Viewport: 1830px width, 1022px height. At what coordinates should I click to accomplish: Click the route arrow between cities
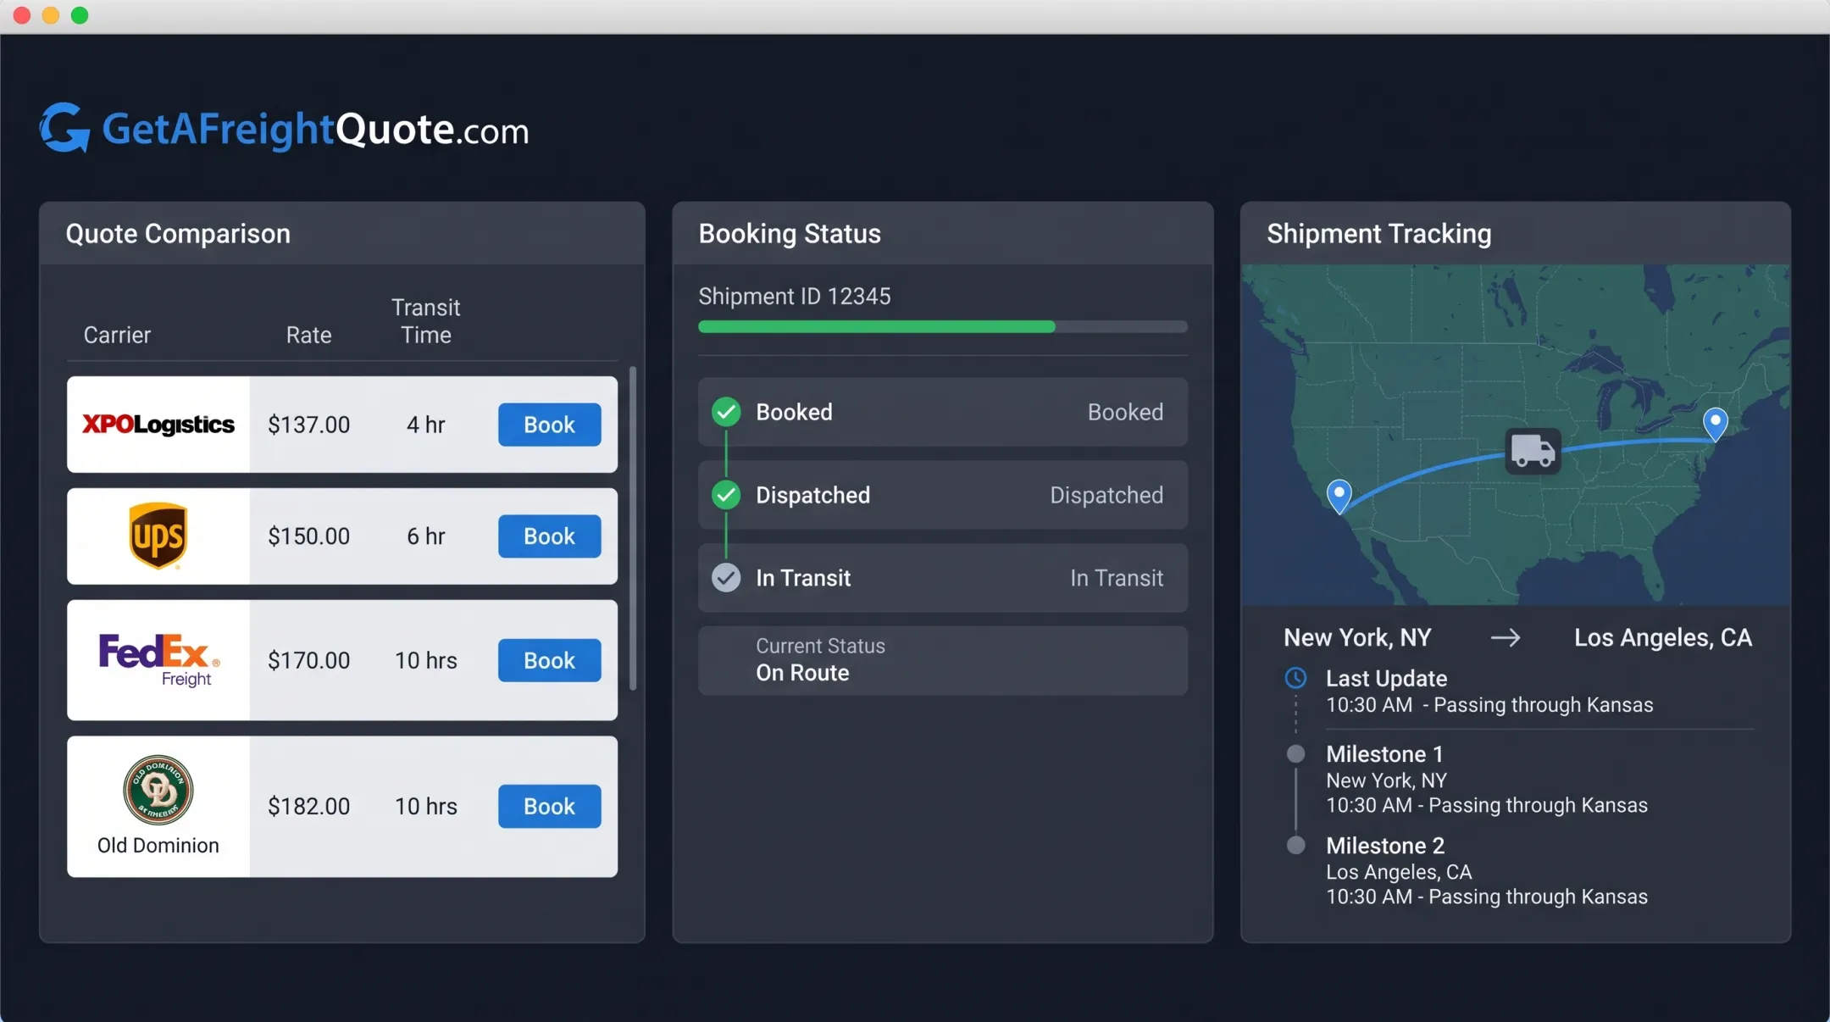(x=1506, y=637)
